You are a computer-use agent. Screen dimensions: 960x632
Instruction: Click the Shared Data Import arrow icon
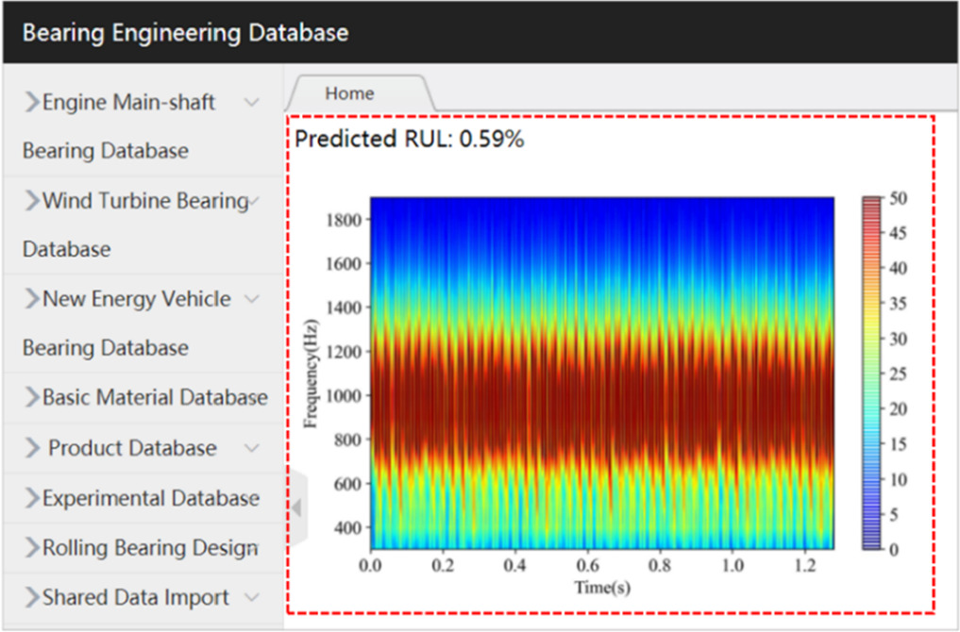(x=32, y=597)
